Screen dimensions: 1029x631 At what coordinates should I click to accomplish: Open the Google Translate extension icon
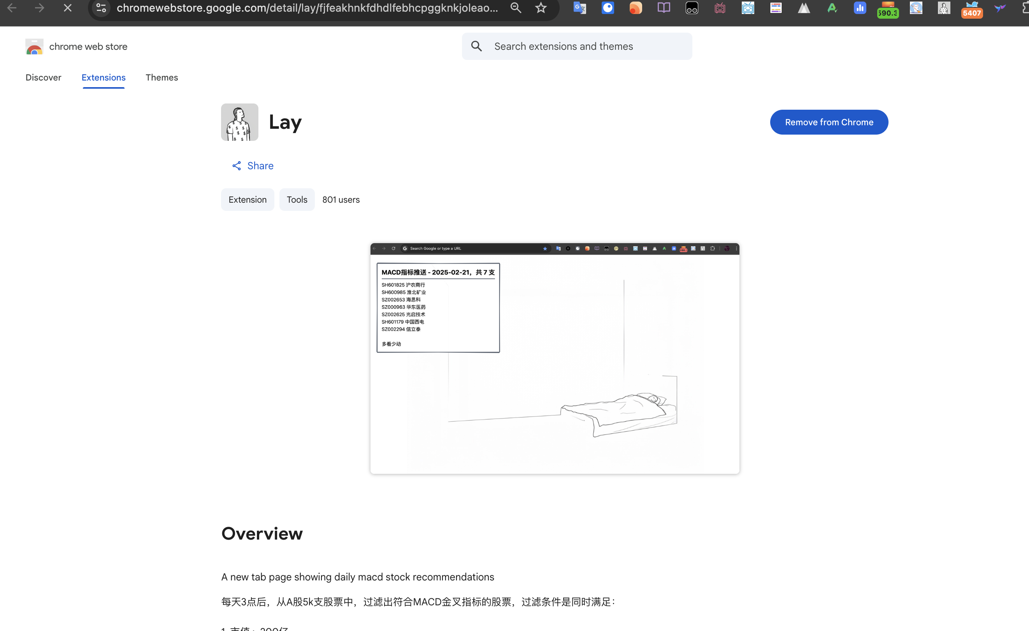tap(579, 8)
